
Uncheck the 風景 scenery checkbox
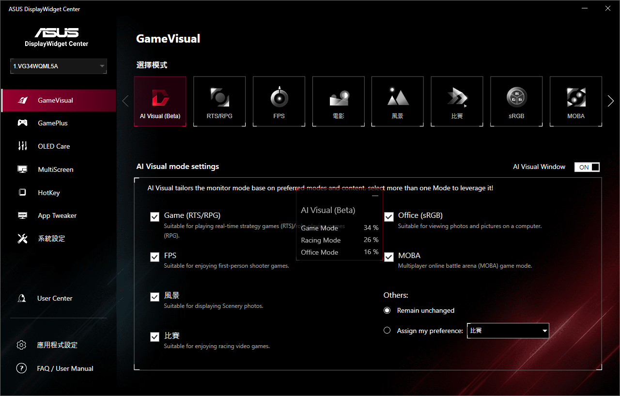pos(155,297)
